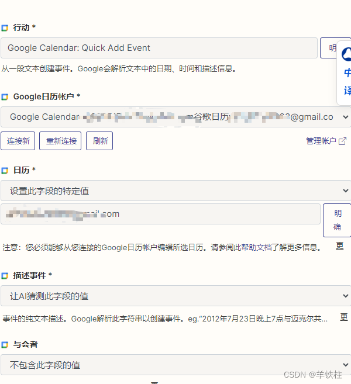
Task: Click the calendar email input field
Action: 160,214
